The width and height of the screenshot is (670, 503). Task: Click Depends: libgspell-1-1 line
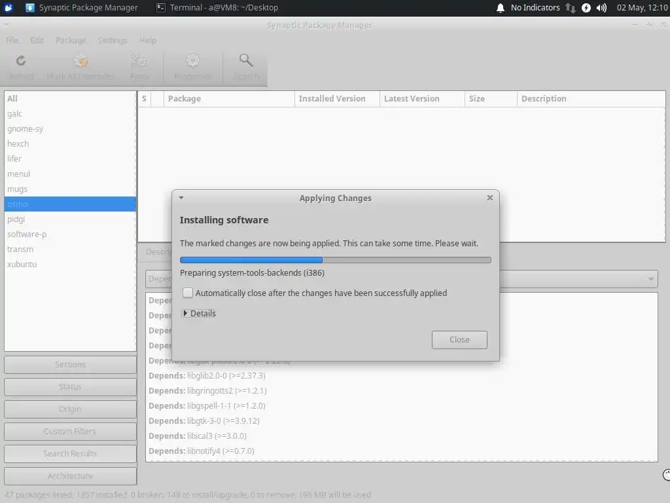(207, 405)
